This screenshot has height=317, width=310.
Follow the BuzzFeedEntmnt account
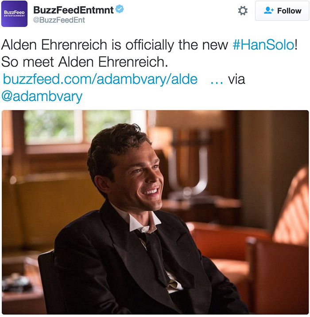click(282, 11)
